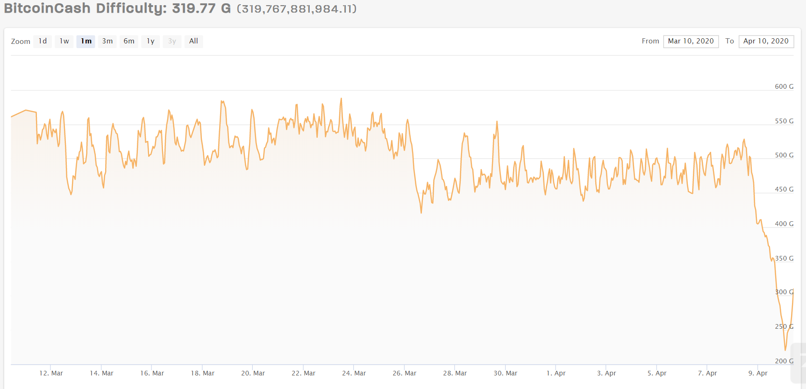Click the 3. Apr x-axis label
Screen dimensions: 806x389
coord(606,373)
